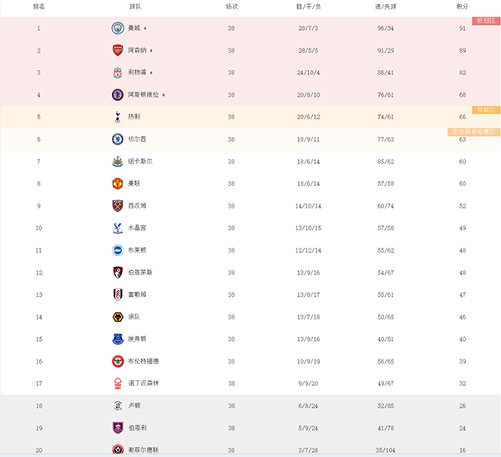This screenshot has width=501, height=457.
Task: Open the Newcastle (纽卡斯尔) crest icon
Action: (117, 161)
